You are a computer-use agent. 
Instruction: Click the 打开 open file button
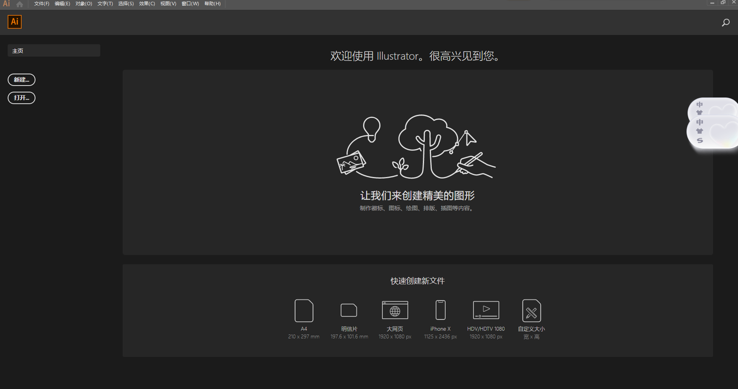tap(21, 98)
